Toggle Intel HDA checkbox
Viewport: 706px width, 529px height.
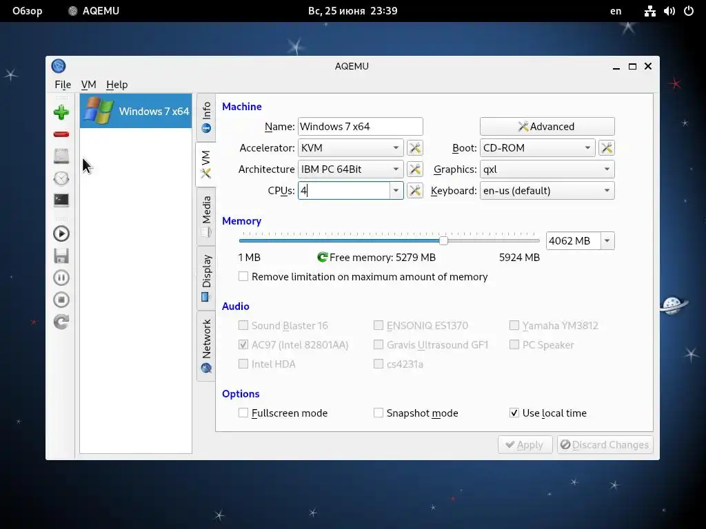243,364
